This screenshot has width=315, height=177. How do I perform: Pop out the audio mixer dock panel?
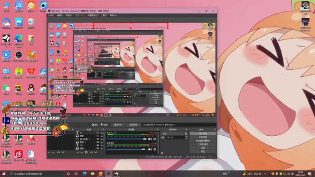(157, 129)
